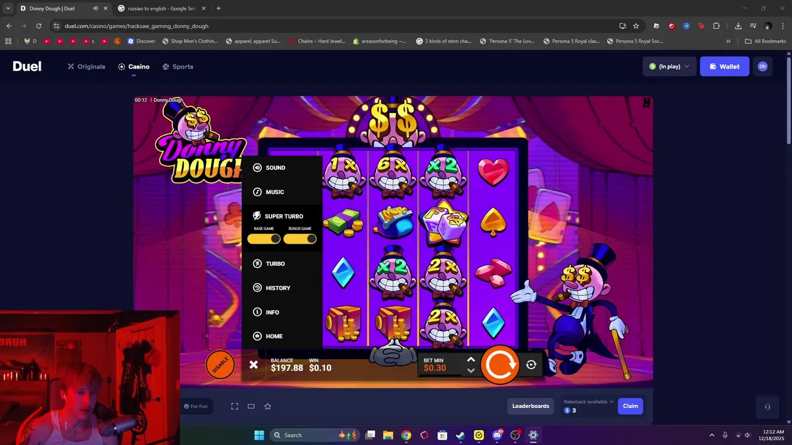Open the browser extensions puzzle icon
This screenshot has width=792, height=445.
[x=717, y=26]
